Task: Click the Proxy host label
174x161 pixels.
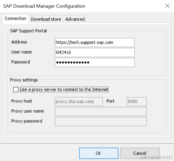Action: coord(22,101)
